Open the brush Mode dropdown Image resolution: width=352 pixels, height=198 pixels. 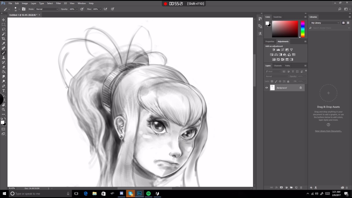[x=47, y=9]
